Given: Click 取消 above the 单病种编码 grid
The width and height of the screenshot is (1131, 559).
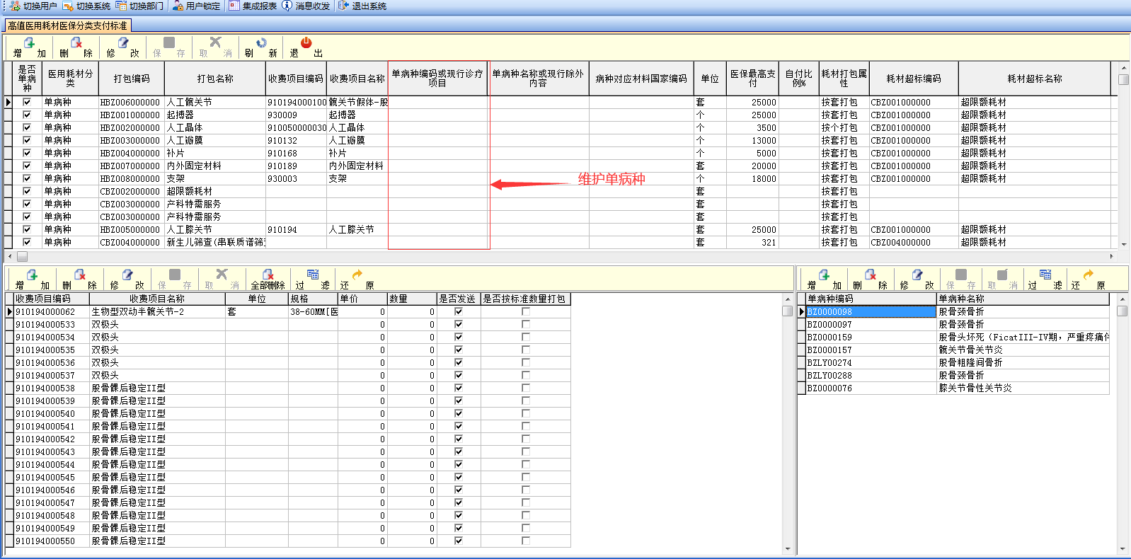Looking at the screenshot, I should (x=1002, y=279).
